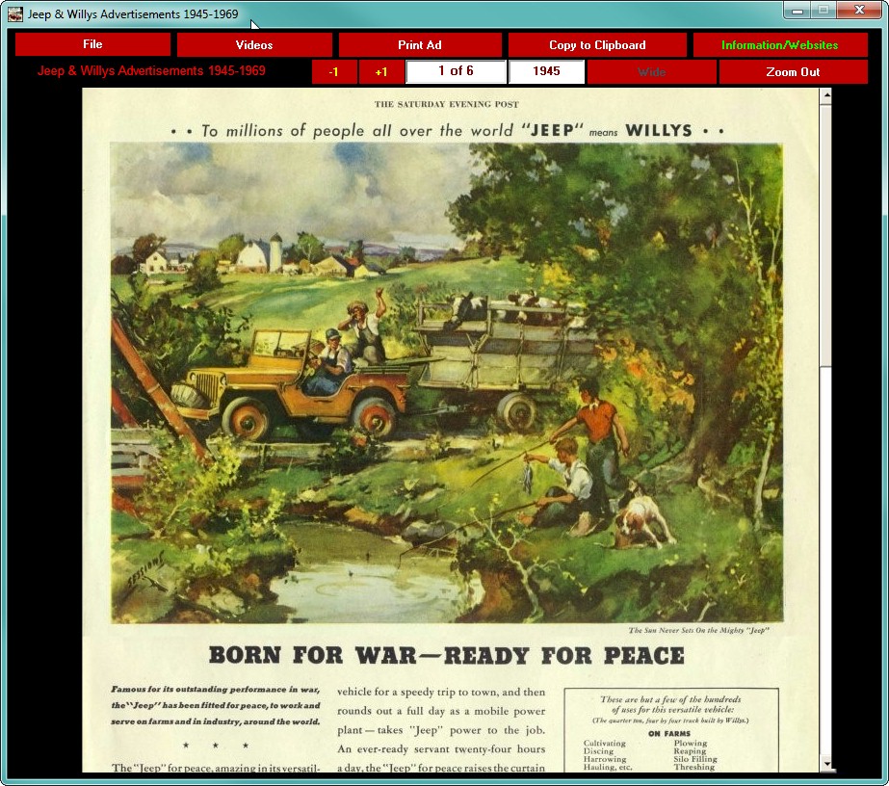Click Copy to Clipboard button
889x786 pixels.
pos(597,45)
